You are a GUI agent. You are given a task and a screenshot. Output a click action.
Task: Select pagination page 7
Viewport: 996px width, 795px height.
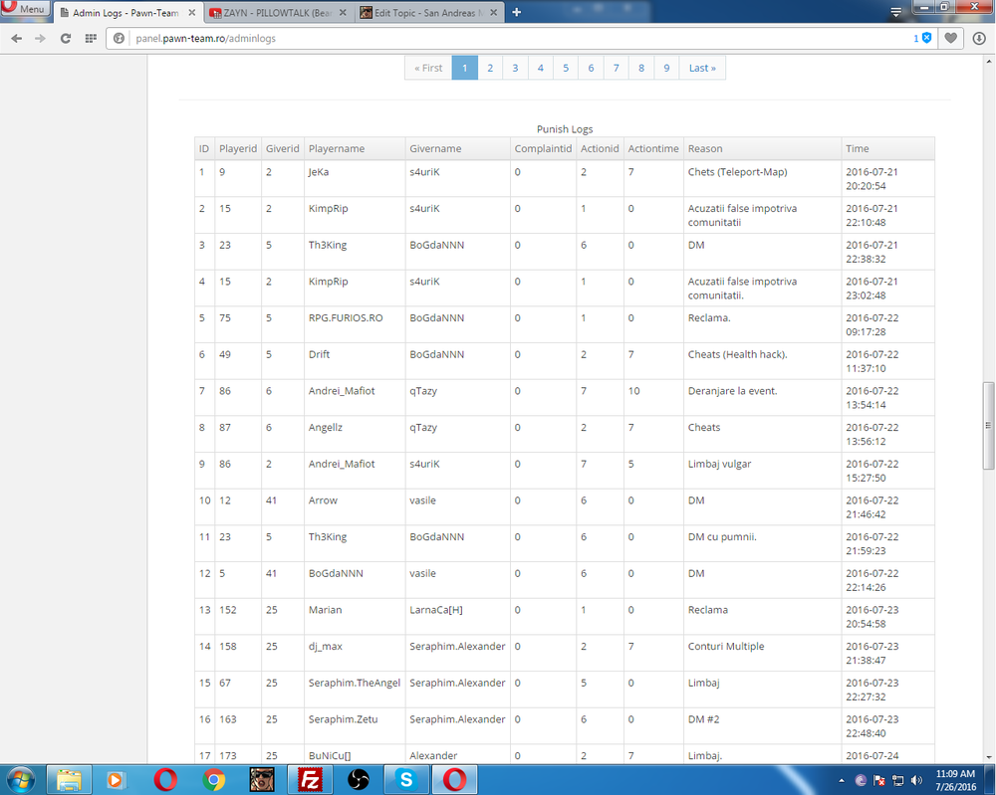(x=617, y=68)
